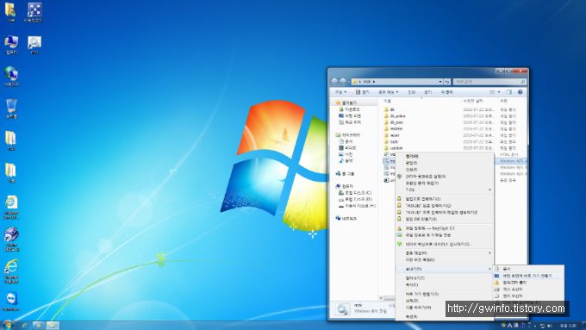The image size is (586, 330).
Task: Sort by the 수정한 날짜 (Date modified) column header
Action: point(473,101)
